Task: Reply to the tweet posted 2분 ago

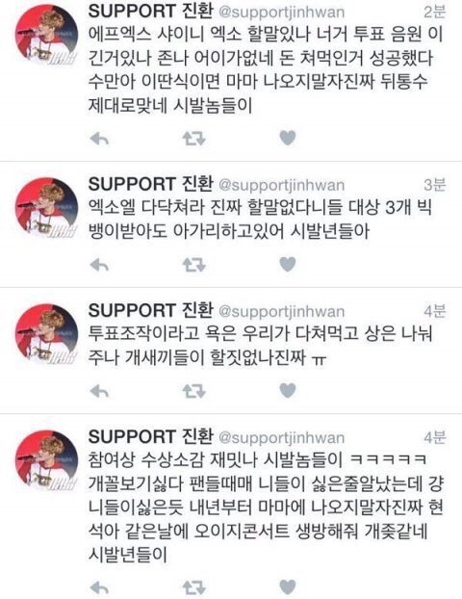Action: coord(99,139)
